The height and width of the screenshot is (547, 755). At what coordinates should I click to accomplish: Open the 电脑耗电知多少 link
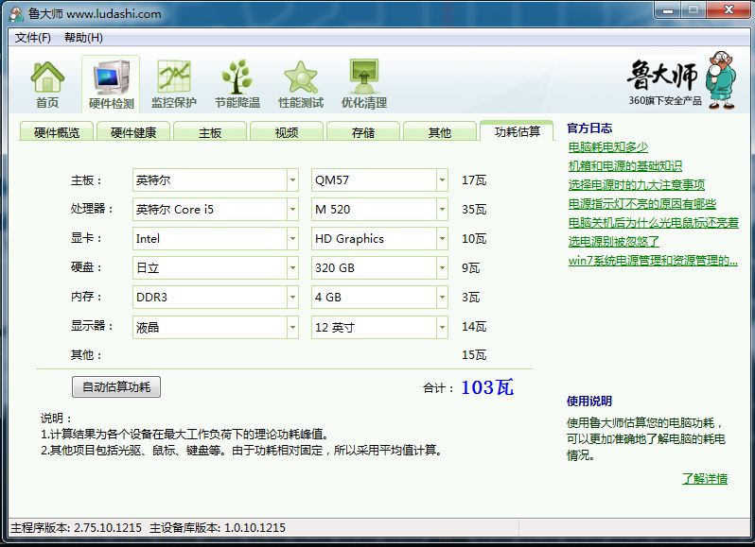(608, 147)
